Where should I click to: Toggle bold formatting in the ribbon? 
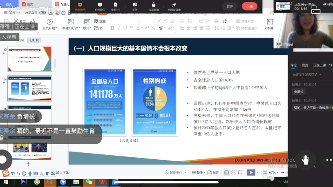(x=113, y=28)
